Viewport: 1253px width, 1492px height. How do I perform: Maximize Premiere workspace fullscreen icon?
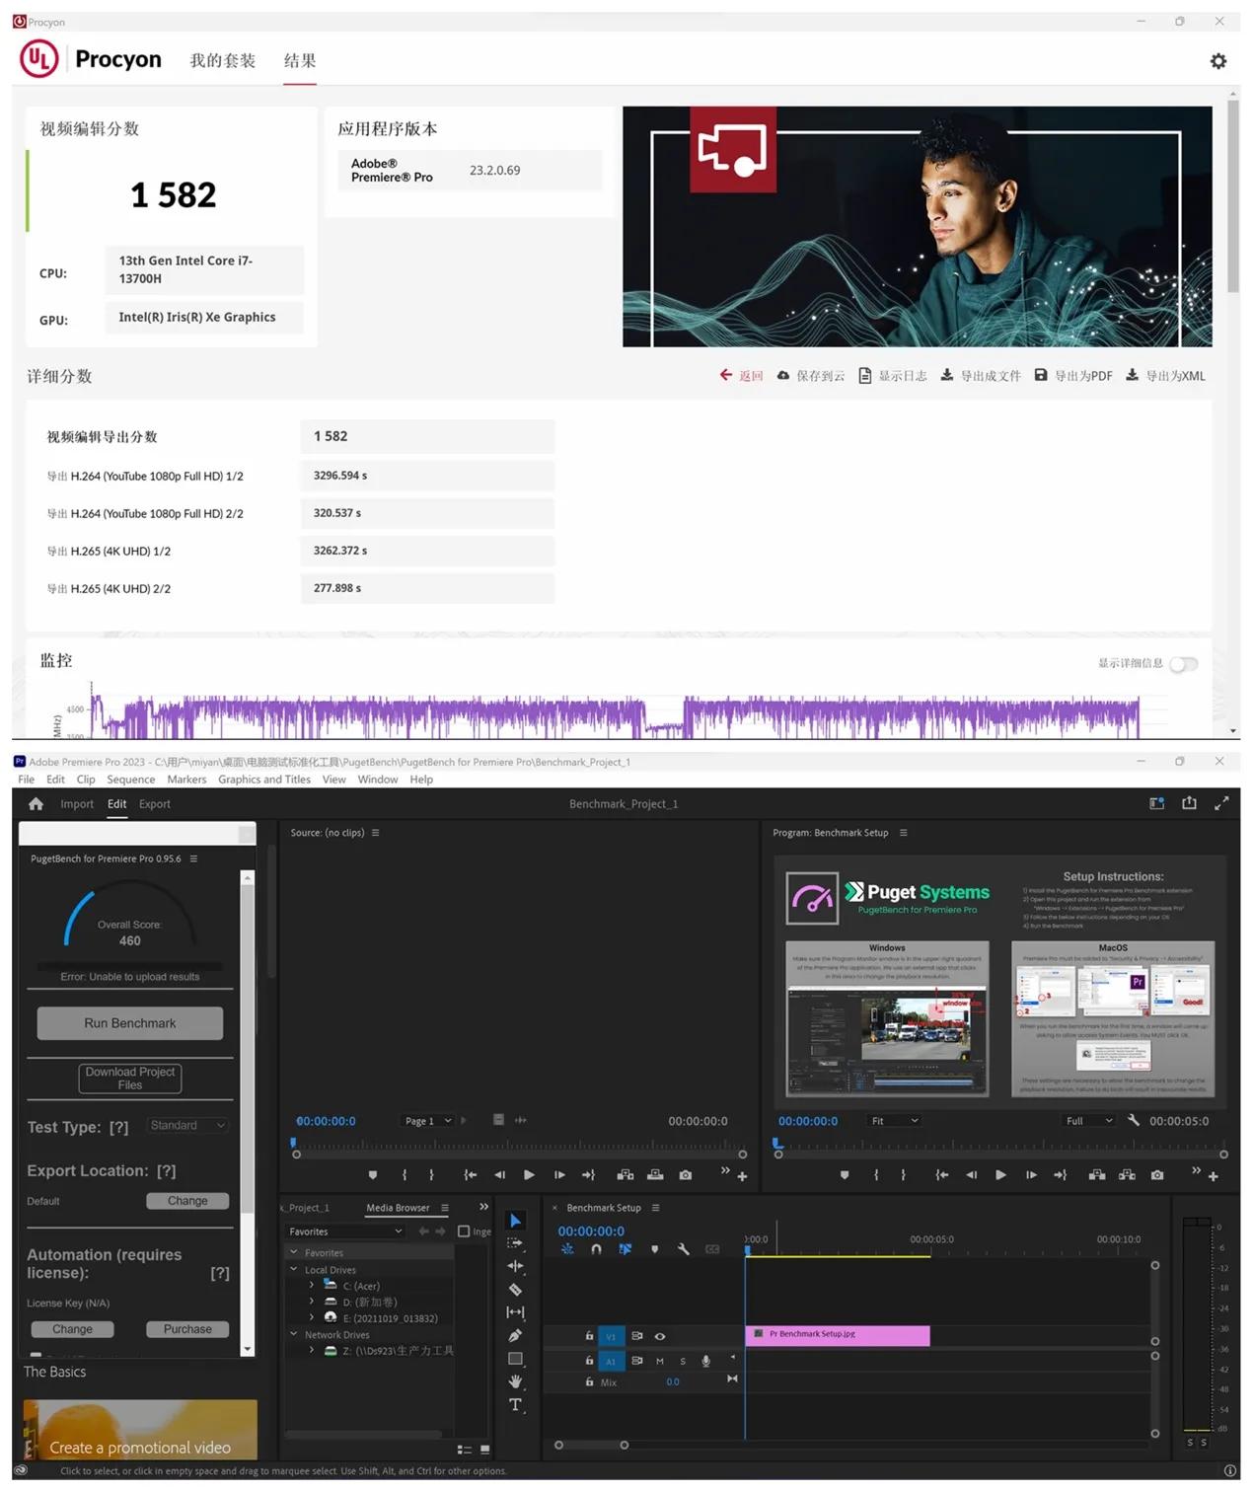1221,803
